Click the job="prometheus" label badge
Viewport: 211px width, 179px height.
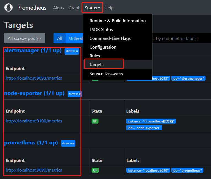coord(187,170)
